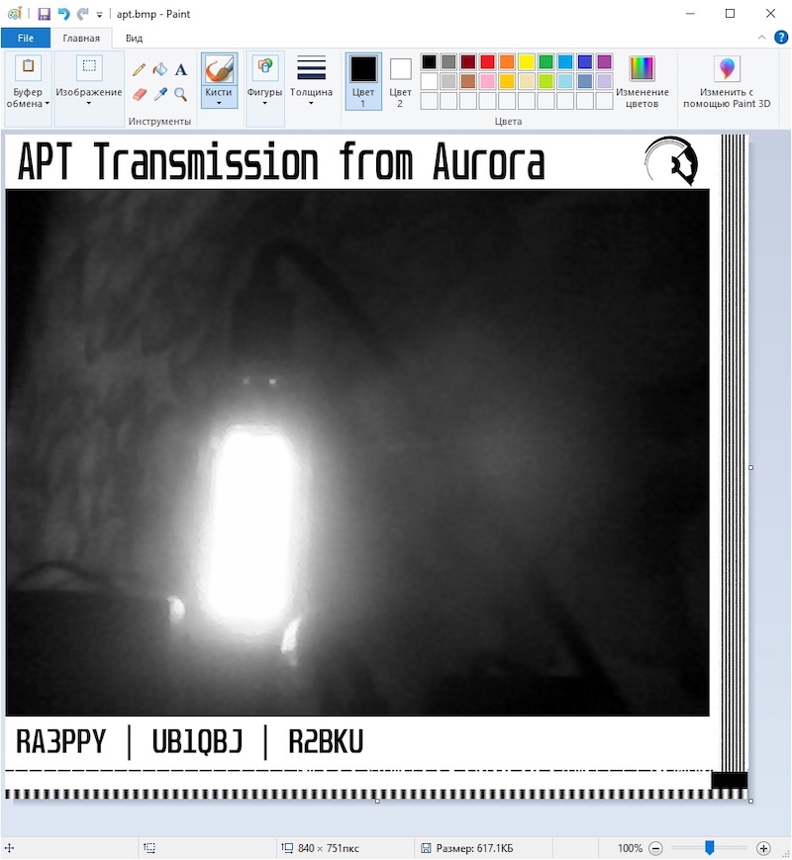Select the Magnifier tool
792x860 pixels.
[181, 94]
